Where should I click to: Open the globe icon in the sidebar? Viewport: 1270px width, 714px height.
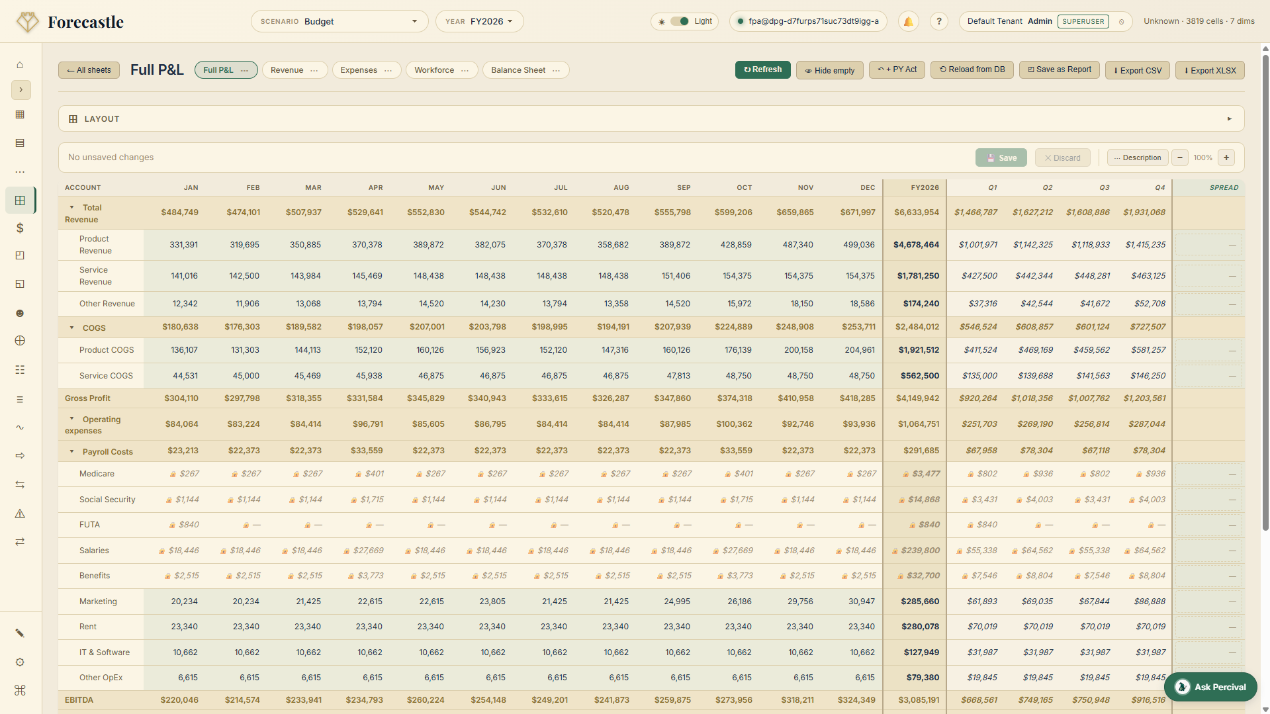(20, 341)
